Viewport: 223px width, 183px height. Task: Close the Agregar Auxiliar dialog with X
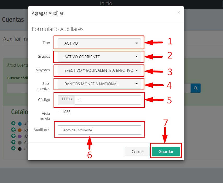[x=179, y=13]
